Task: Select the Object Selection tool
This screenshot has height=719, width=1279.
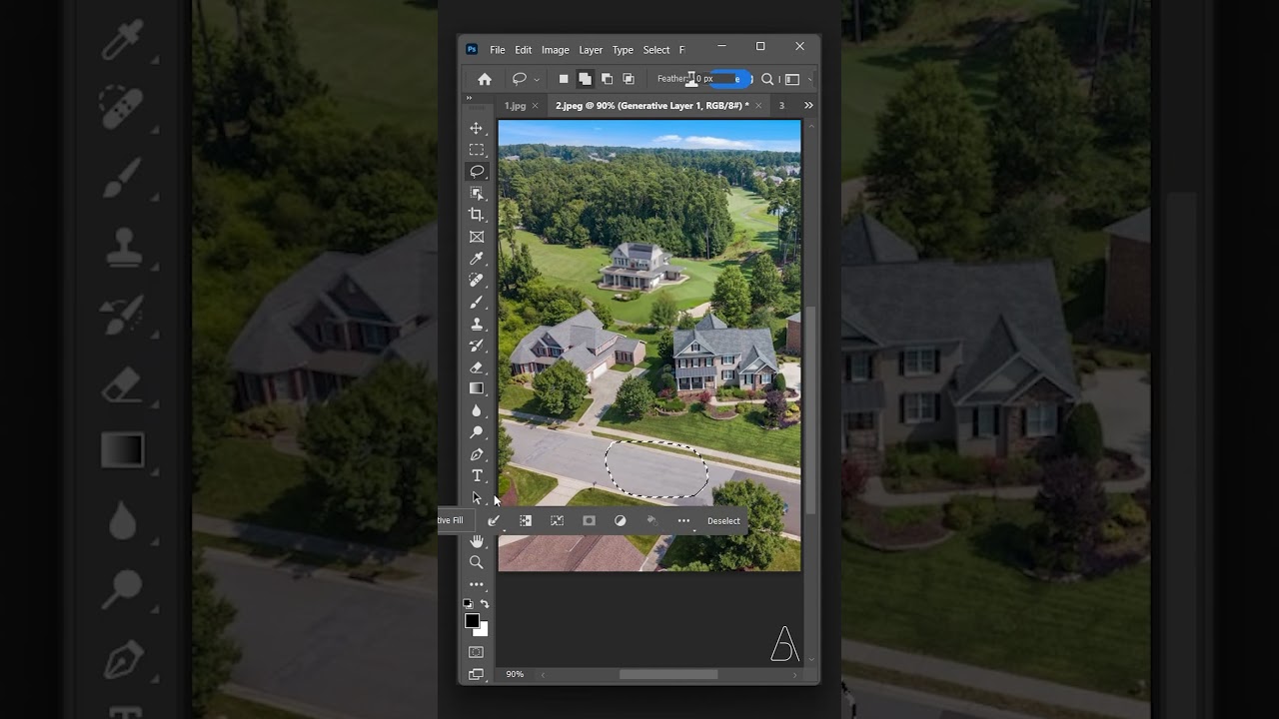Action: click(477, 193)
